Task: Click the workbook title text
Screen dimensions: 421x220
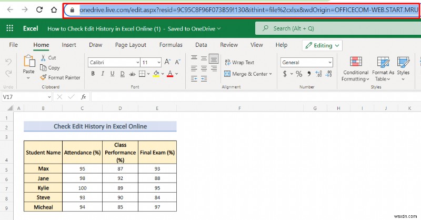Action: pos(104,29)
